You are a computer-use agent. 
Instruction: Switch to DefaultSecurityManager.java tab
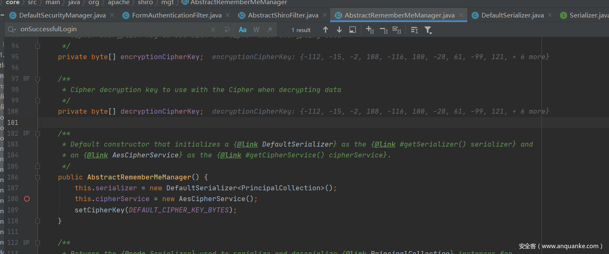click(62, 15)
